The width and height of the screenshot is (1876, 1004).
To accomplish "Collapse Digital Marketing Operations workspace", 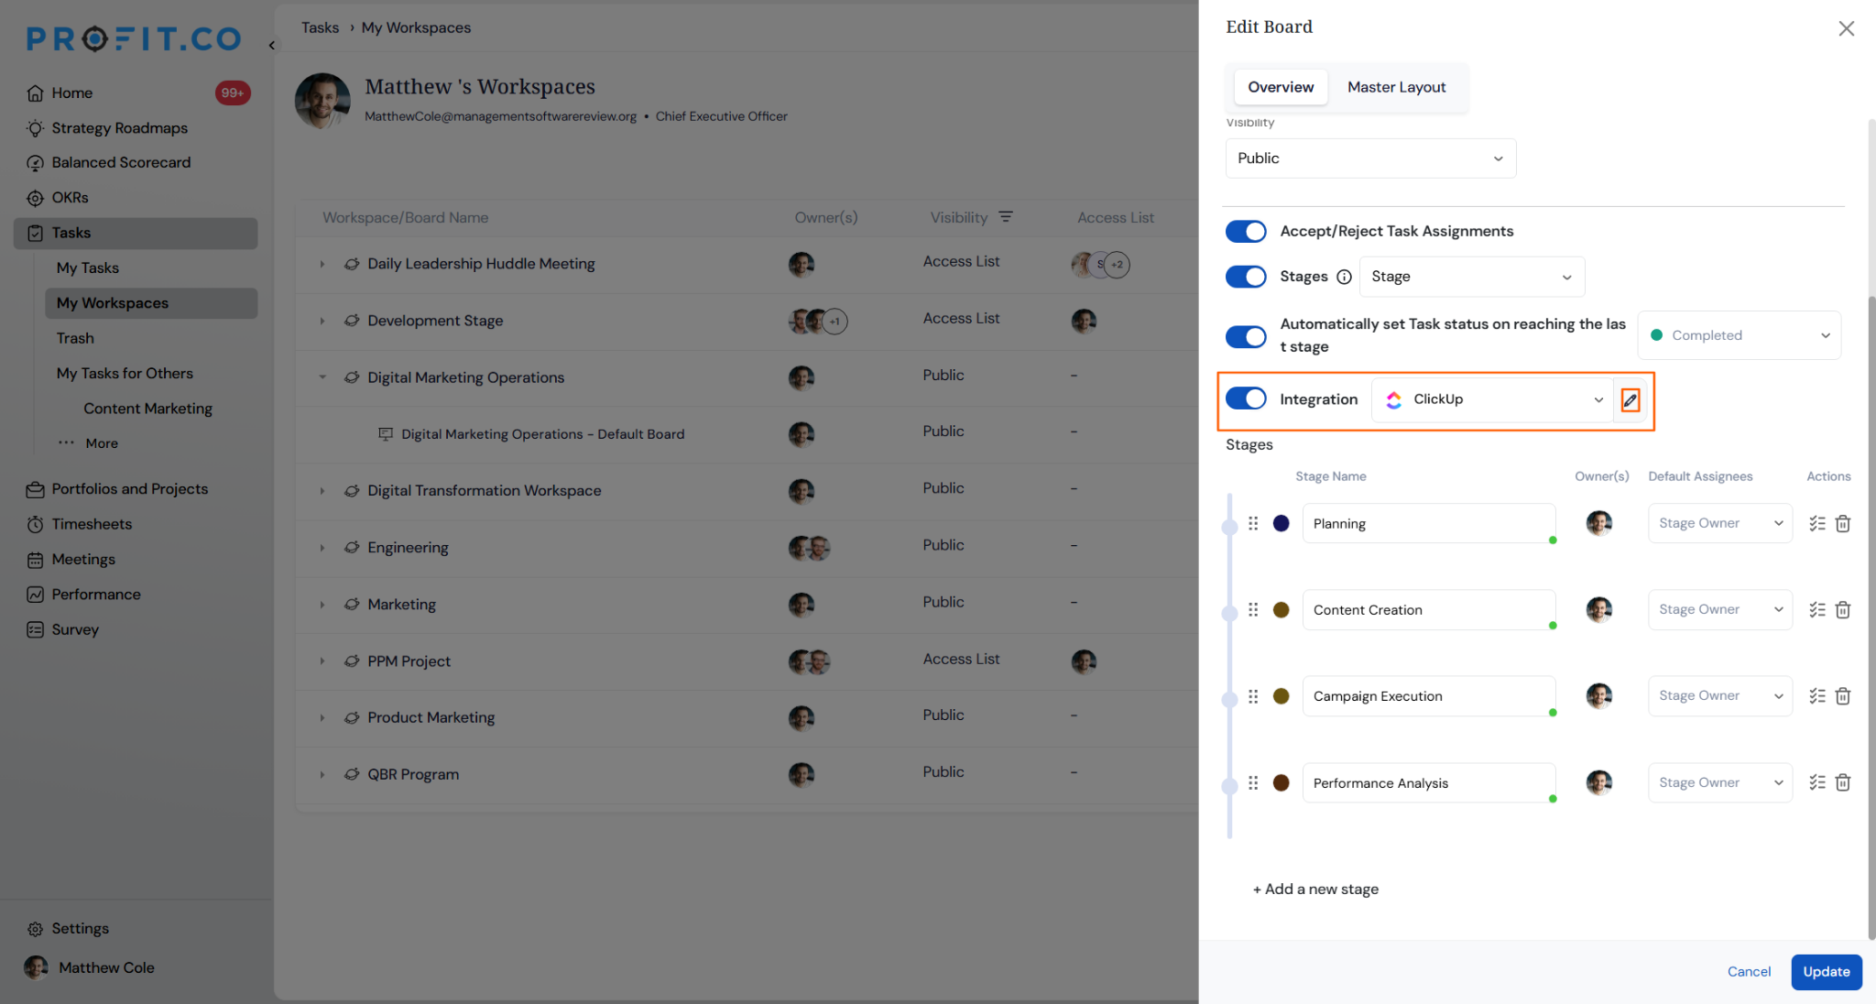I will [x=322, y=377].
